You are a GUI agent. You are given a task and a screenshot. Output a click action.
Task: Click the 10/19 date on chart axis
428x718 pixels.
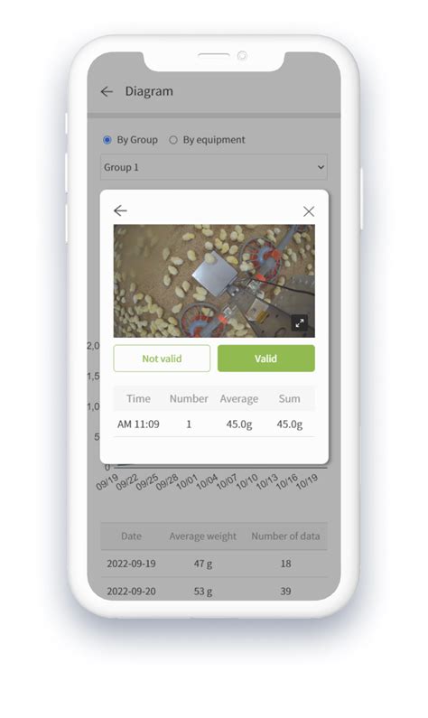point(307,481)
